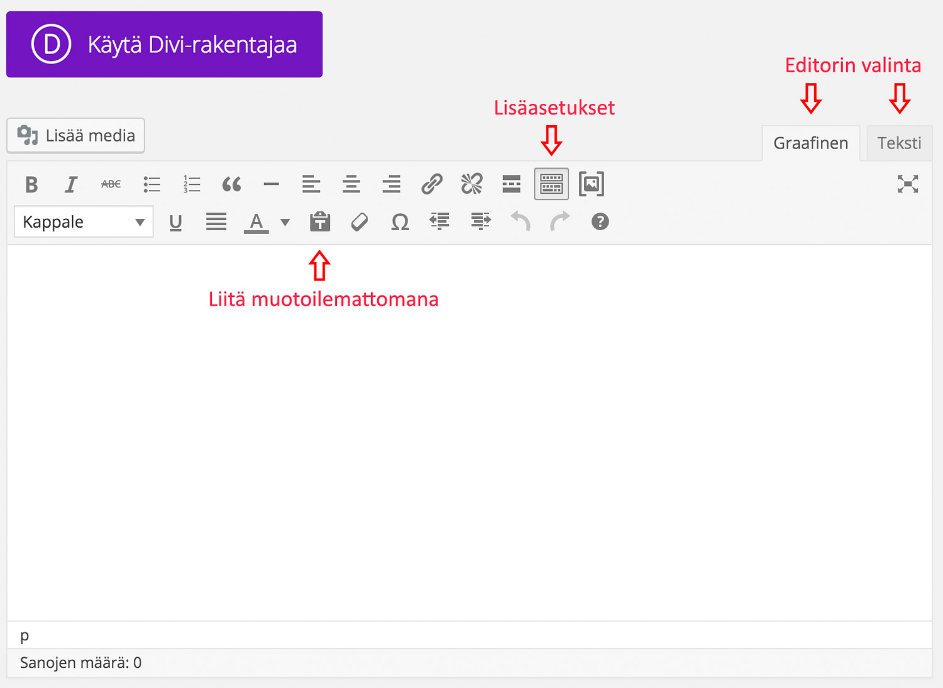The image size is (943, 688).
Task: Insert Read More tag
Action: coord(512,184)
